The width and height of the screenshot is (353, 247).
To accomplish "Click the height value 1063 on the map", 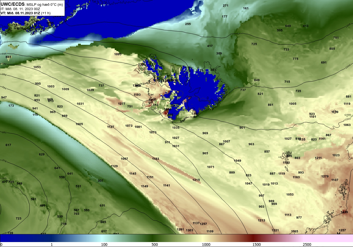I will (x=347, y=125).
